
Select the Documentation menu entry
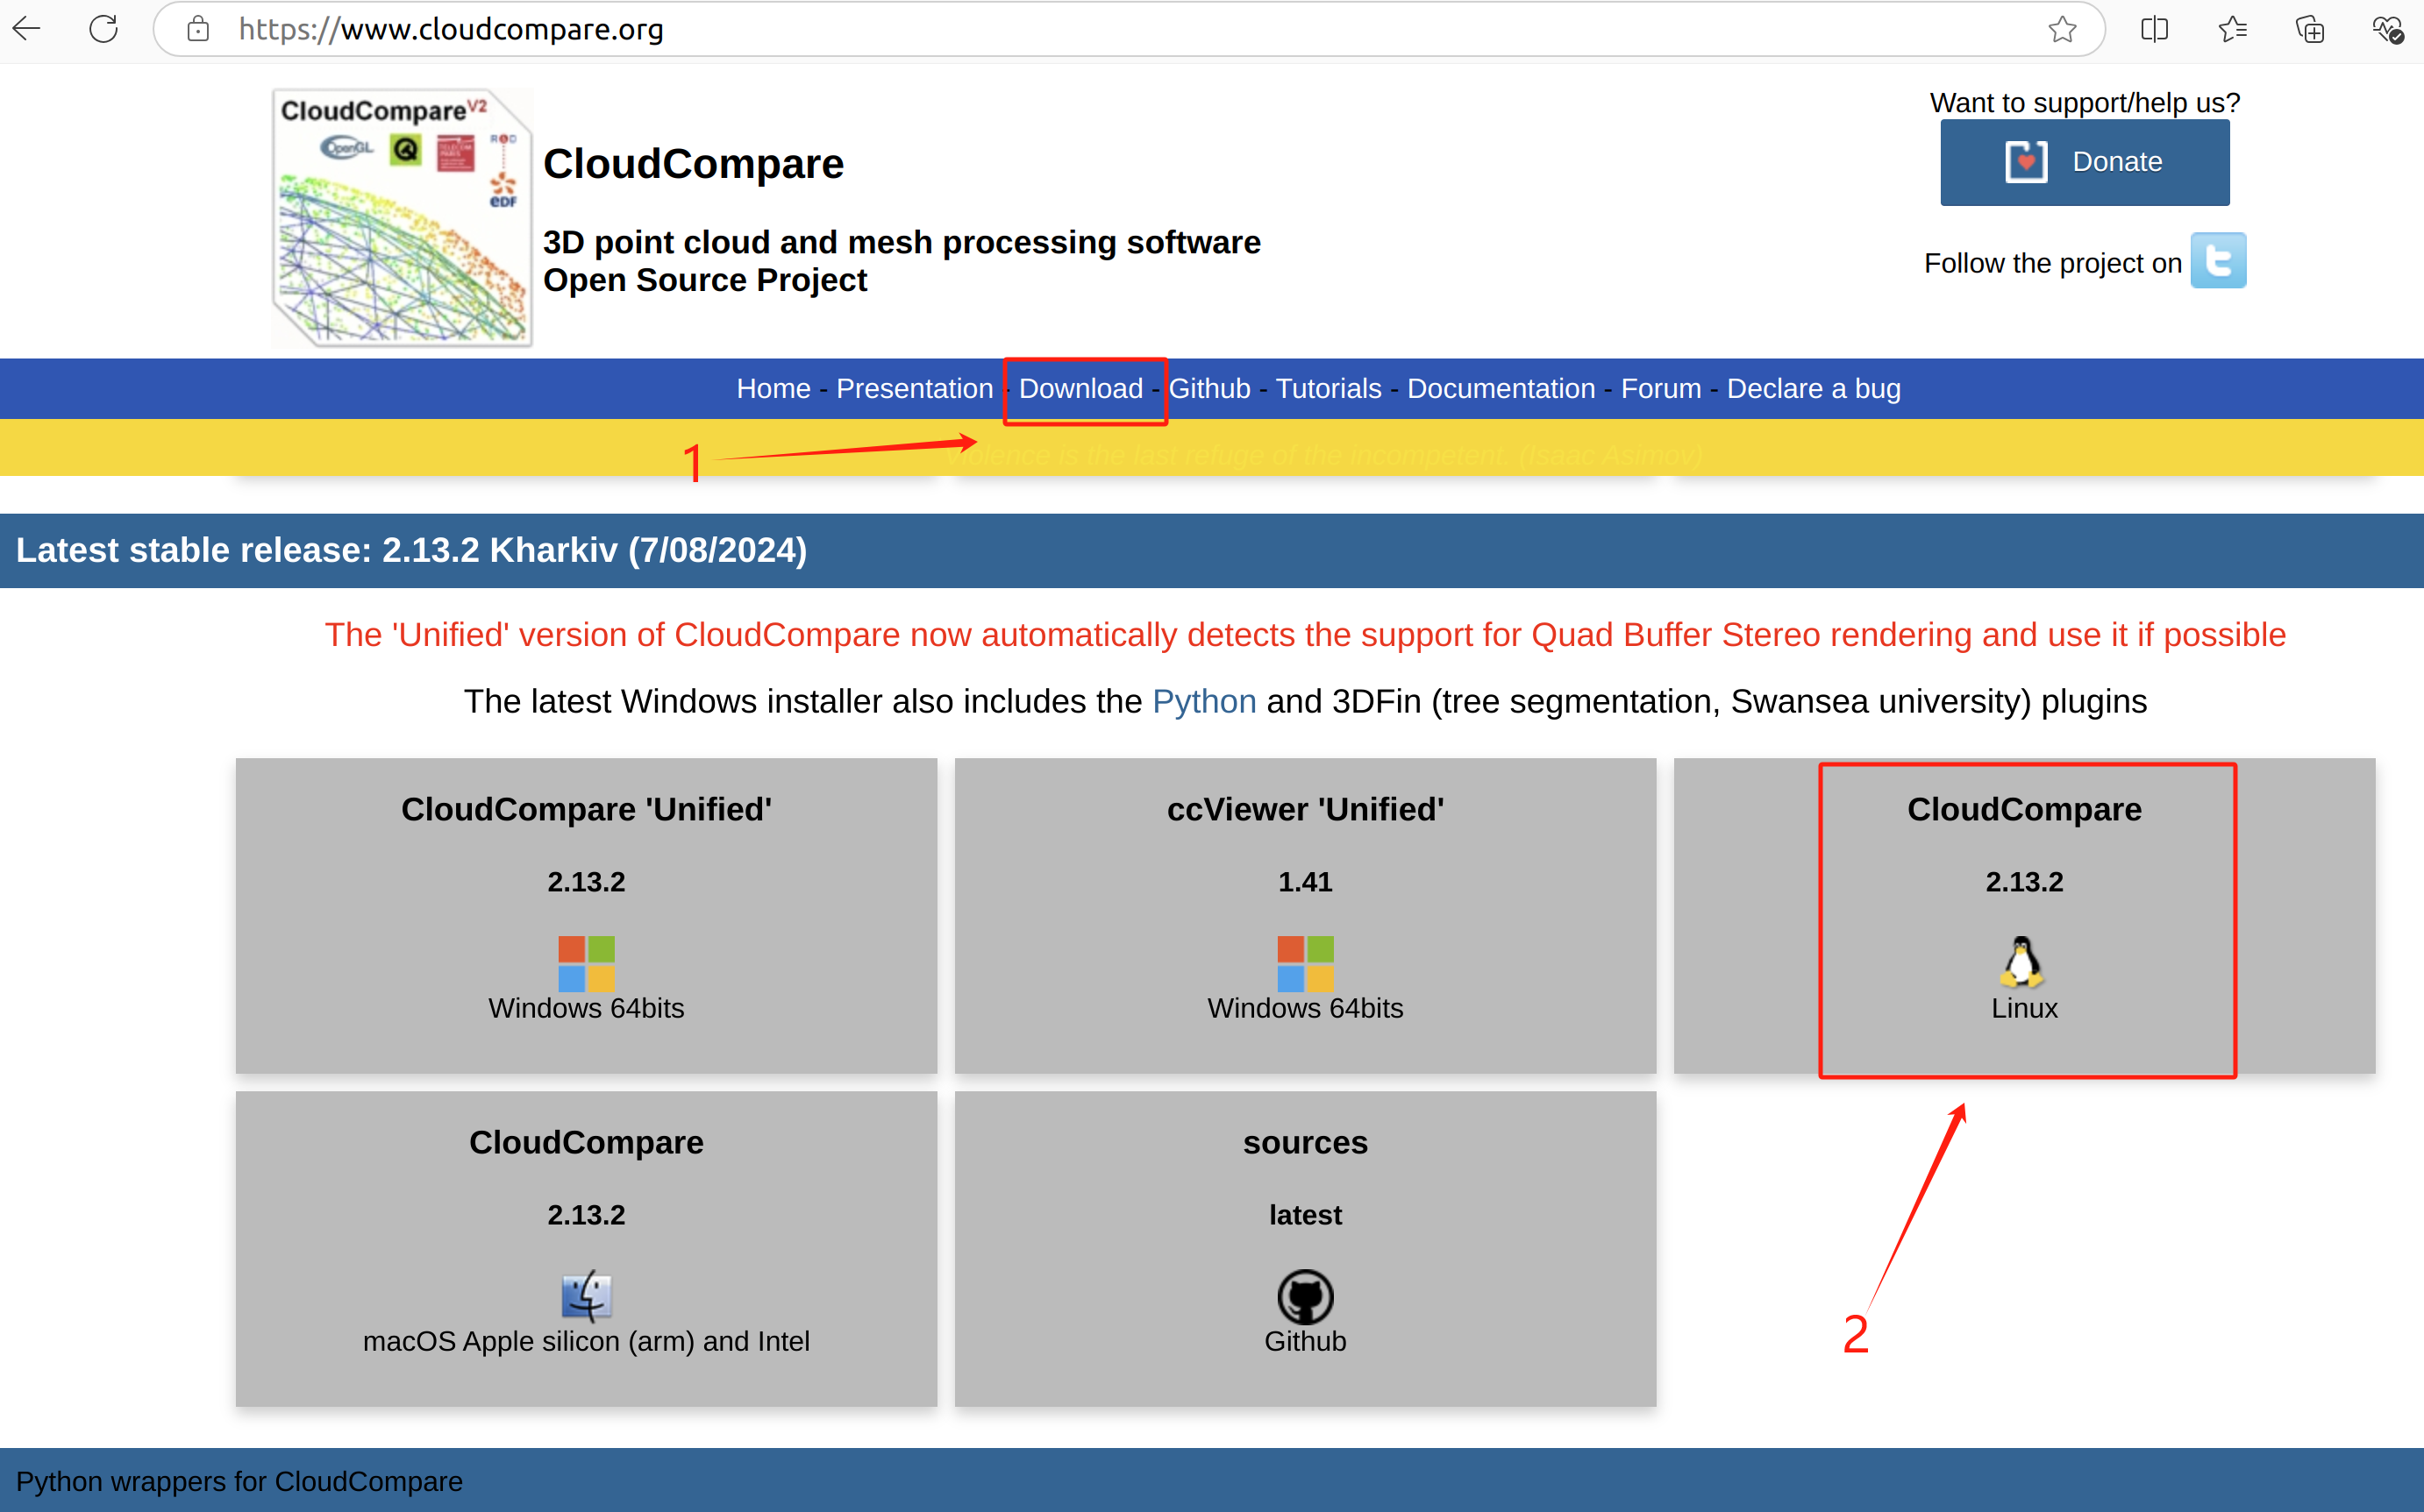click(1501, 389)
